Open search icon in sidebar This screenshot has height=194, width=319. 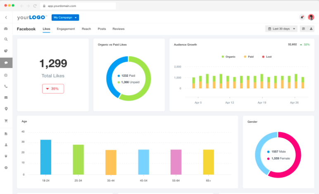[6, 39]
